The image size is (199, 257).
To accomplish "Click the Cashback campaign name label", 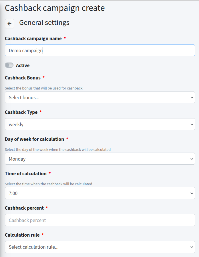I will tap(33, 39).
